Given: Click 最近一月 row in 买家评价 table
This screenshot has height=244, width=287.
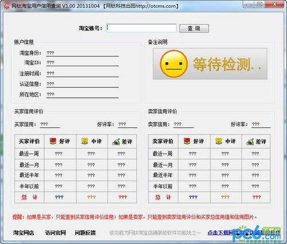Looking at the screenshot, I should [x=76, y=165].
